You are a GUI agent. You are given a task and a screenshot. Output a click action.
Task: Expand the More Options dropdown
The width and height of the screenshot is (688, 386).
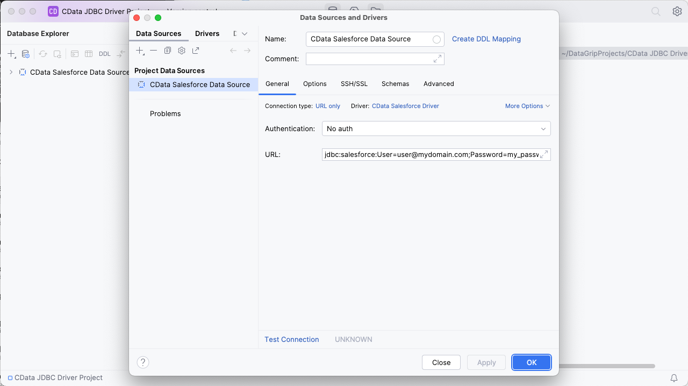527,106
